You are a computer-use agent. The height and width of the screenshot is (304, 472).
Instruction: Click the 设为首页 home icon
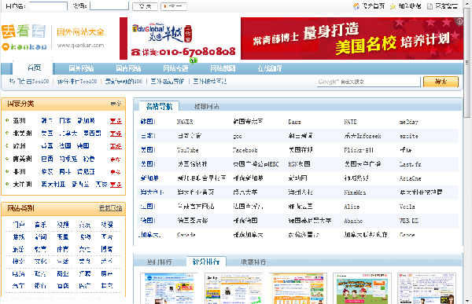[356, 6]
